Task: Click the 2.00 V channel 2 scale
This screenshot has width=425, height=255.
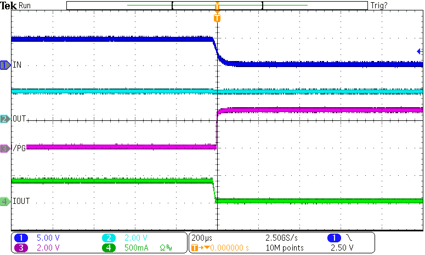Action: [136, 238]
